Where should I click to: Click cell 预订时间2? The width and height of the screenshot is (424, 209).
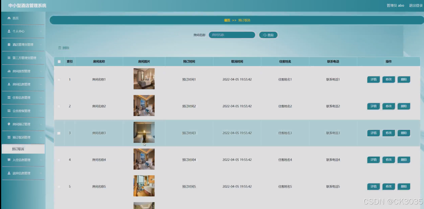(189, 106)
